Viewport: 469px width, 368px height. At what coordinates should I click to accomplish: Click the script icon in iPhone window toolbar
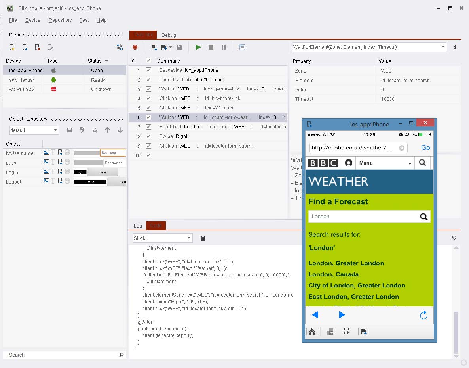point(363,332)
